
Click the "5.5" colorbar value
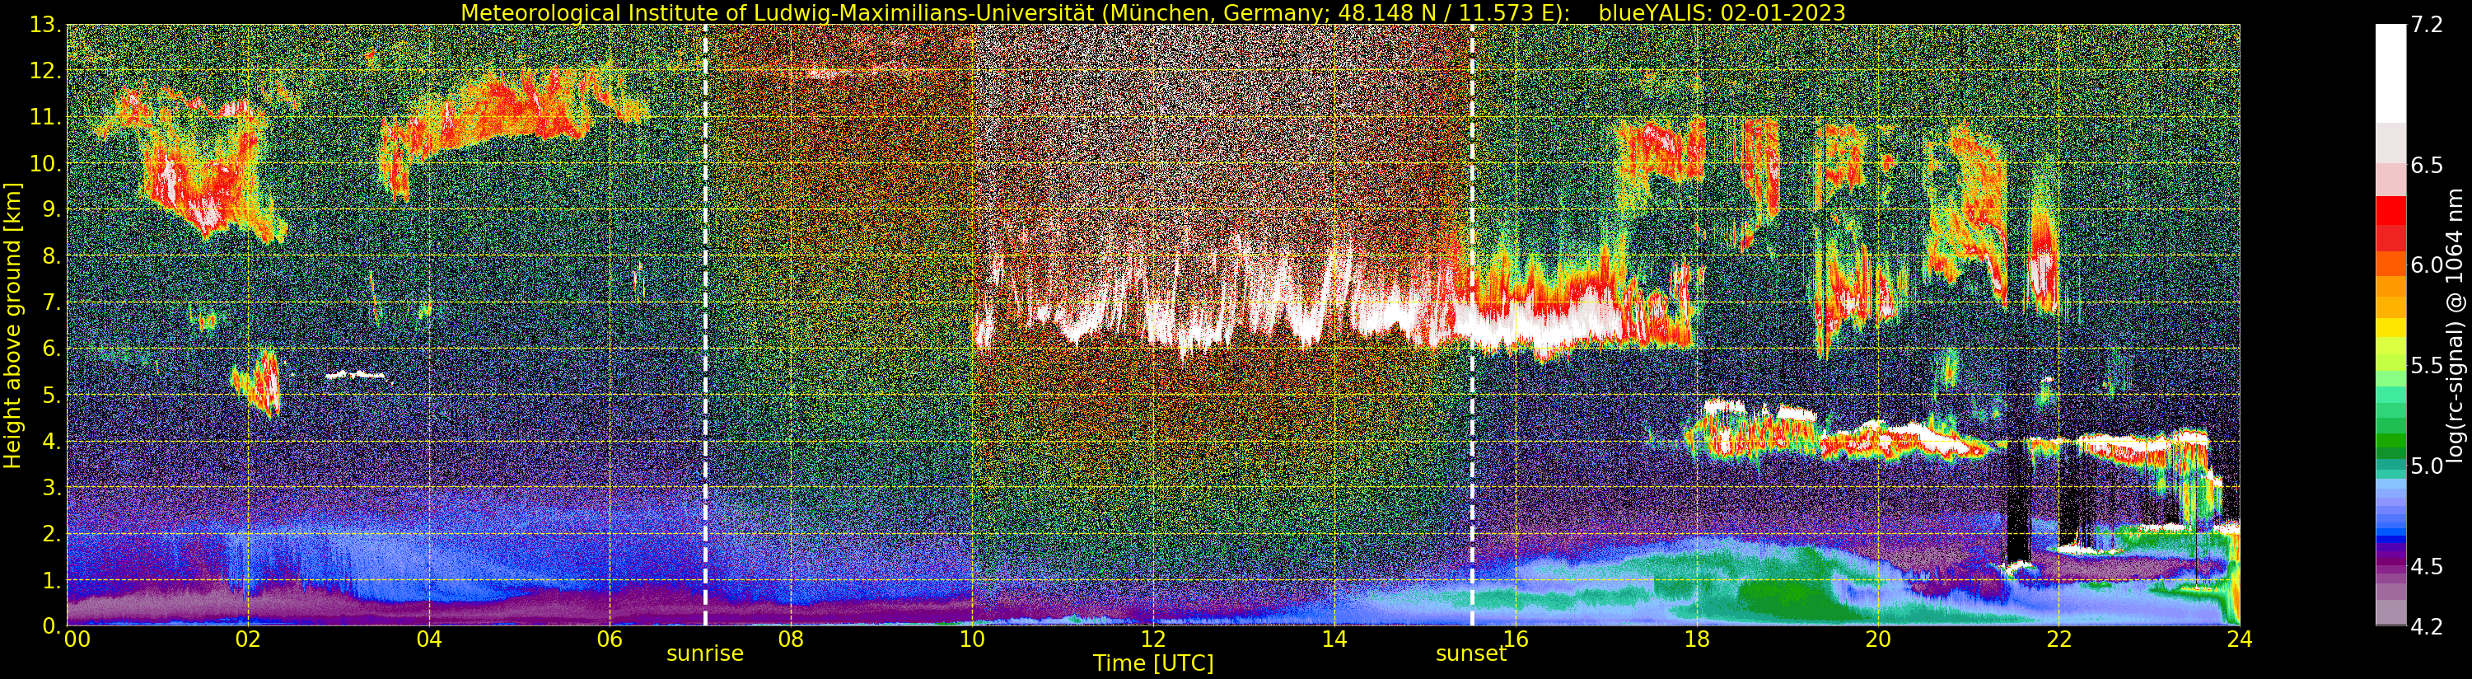click(2427, 366)
